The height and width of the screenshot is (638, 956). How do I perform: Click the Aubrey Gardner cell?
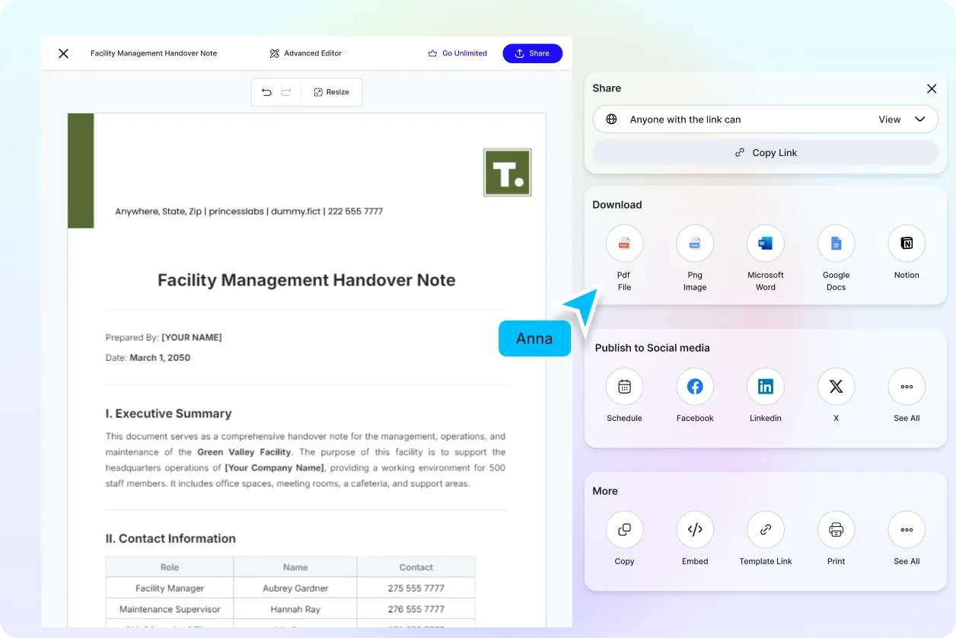click(295, 589)
